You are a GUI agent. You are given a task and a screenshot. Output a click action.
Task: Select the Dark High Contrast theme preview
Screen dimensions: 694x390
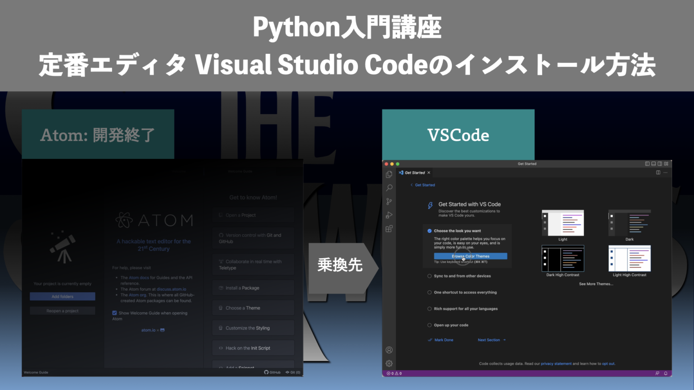click(x=563, y=259)
